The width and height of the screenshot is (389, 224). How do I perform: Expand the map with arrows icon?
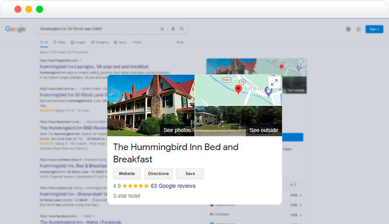[x=274, y=83]
